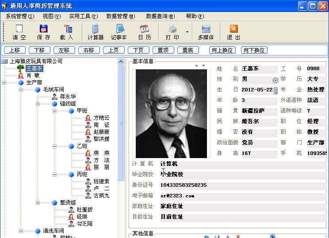
Task: Open the birthday date picker button
Action: coord(275,91)
